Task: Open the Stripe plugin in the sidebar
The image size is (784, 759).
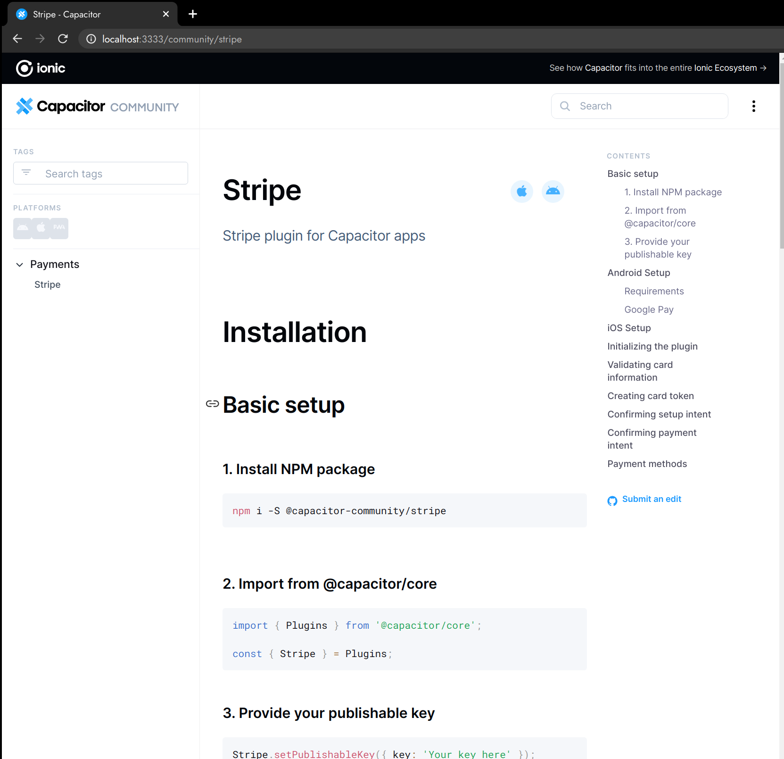Action: 48,284
